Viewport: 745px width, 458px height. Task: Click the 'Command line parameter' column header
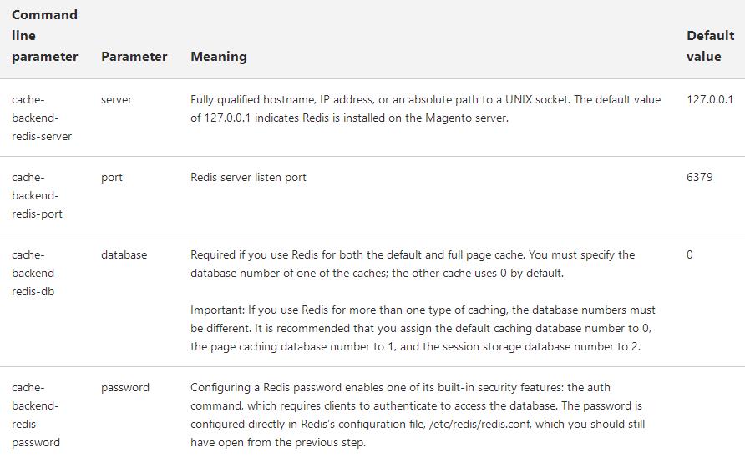45,36
